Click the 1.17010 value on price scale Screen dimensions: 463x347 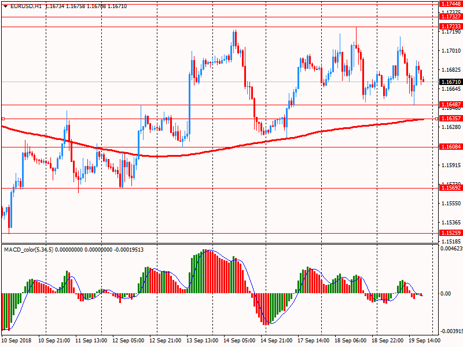(450, 51)
